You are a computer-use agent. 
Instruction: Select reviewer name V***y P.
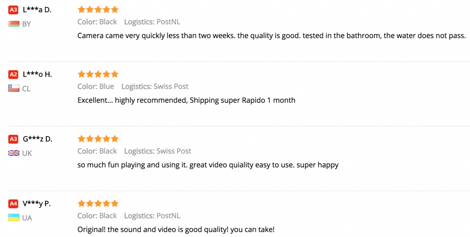click(x=37, y=204)
